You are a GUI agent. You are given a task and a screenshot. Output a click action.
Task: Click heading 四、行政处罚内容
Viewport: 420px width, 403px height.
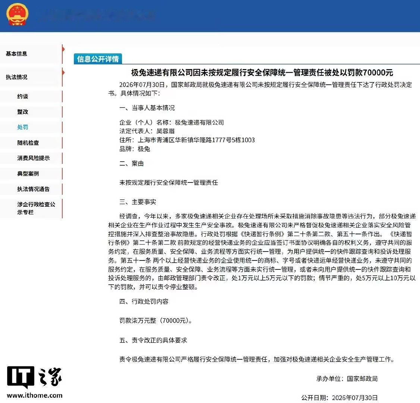point(144,302)
